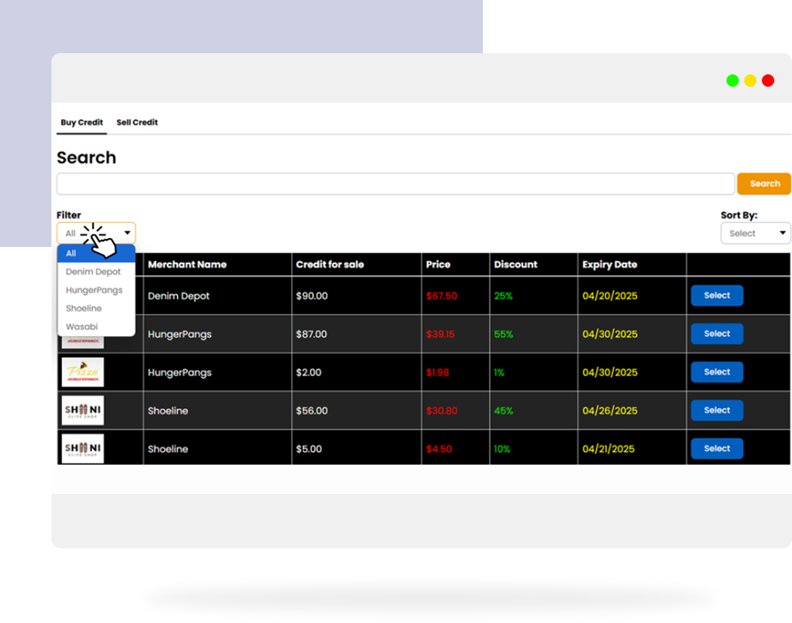
Task: Pick Shoeline from the Filter list
Action: coord(83,309)
